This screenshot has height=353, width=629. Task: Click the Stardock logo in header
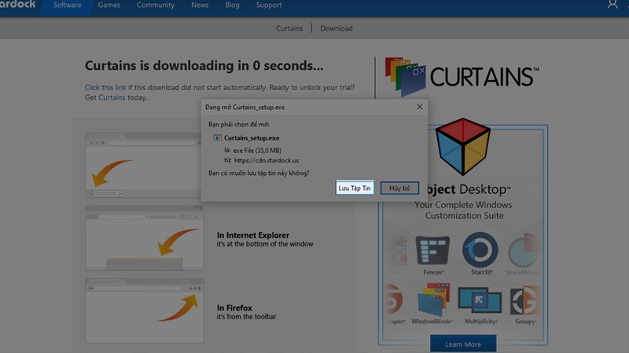[x=17, y=5]
